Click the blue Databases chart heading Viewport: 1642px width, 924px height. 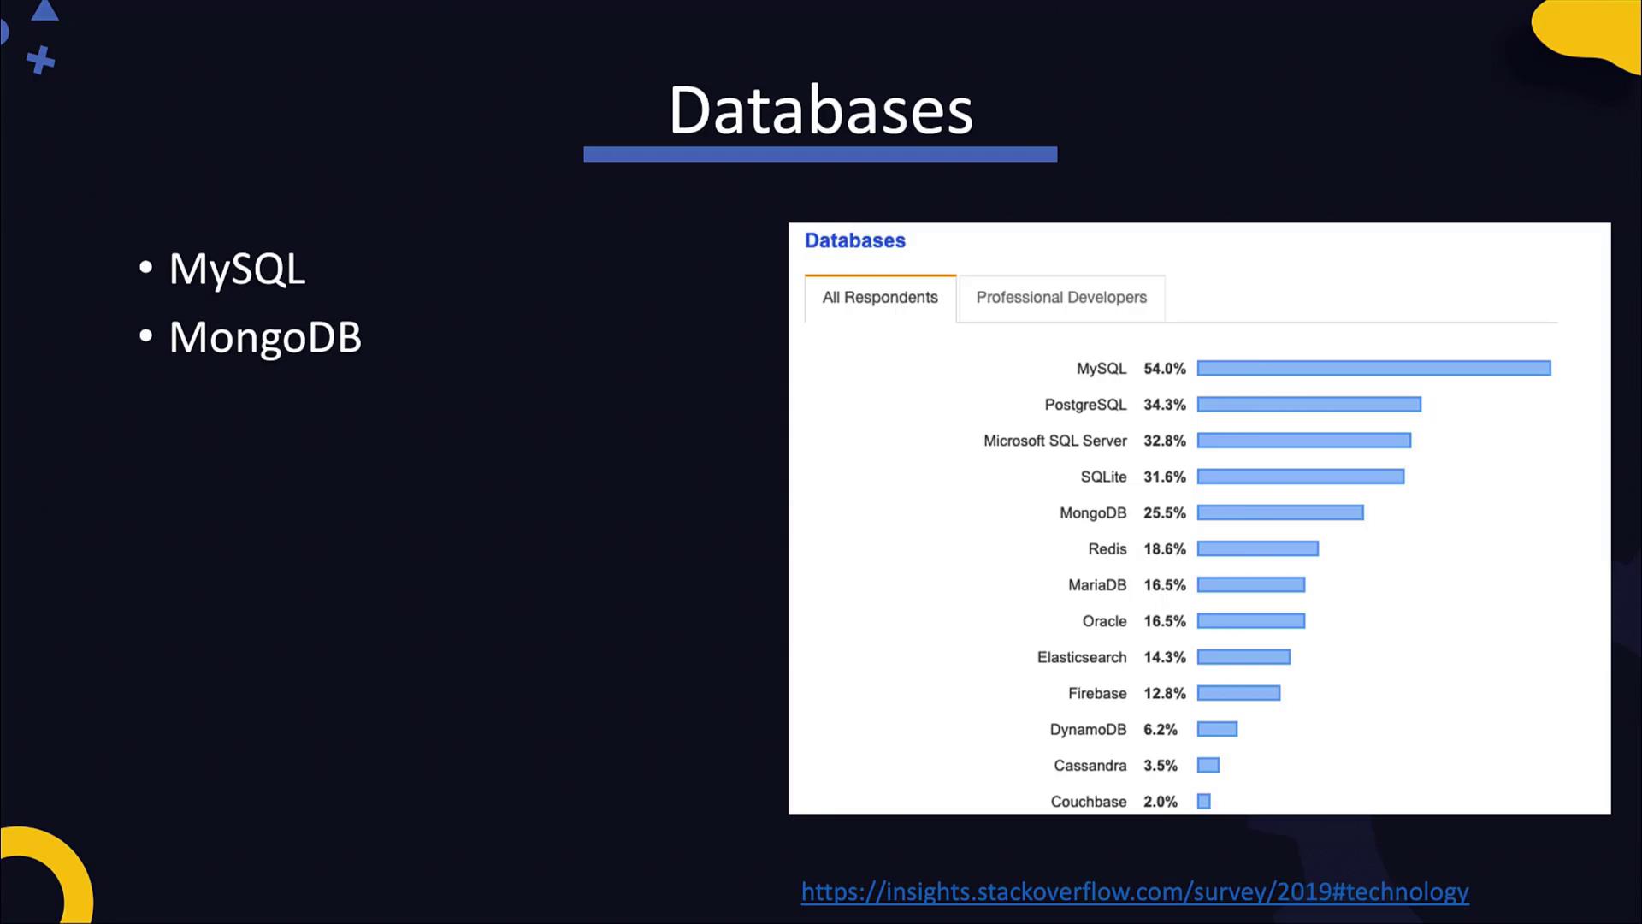pyautogui.click(x=854, y=240)
